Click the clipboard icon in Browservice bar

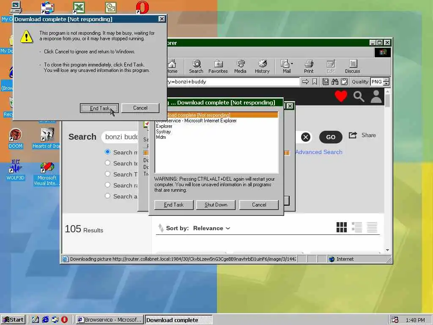click(344, 82)
